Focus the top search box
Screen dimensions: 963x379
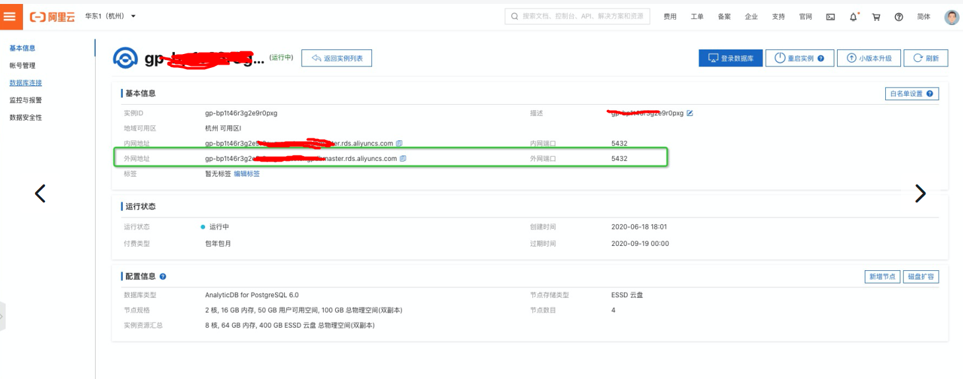click(x=577, y=16)
